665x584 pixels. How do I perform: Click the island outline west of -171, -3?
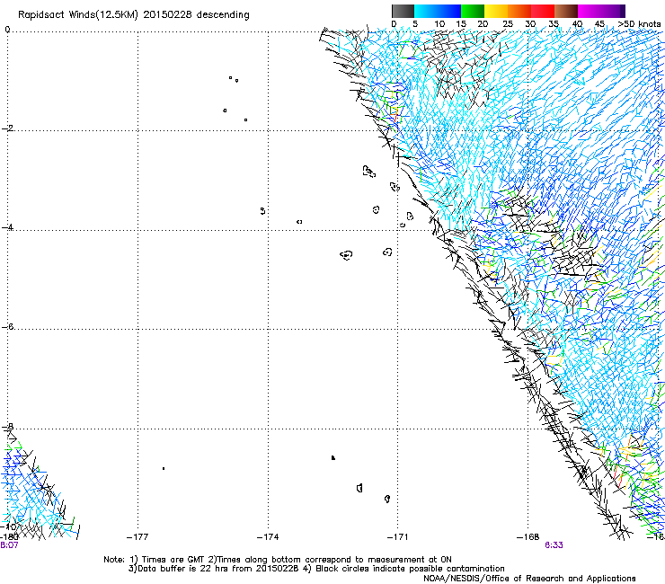click(x=369, y=171)
